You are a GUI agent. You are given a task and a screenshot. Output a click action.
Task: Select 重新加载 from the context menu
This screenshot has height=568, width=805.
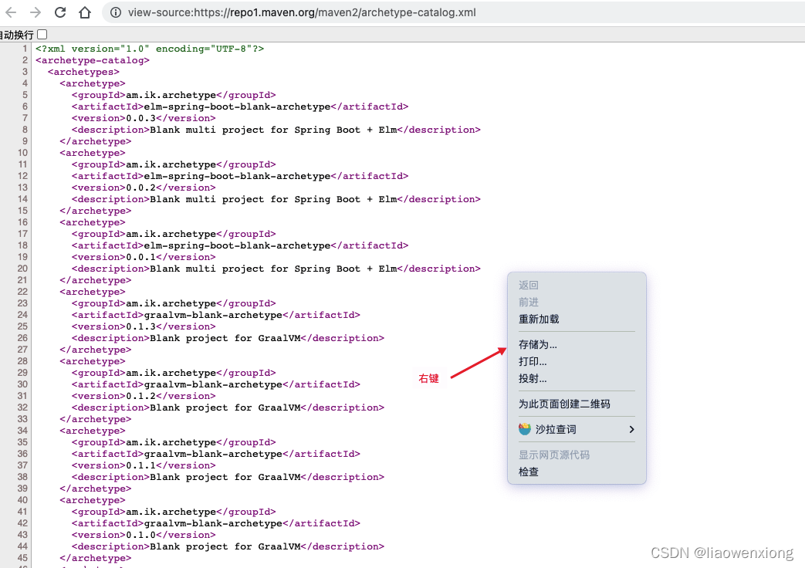click(x=539, y=319)
